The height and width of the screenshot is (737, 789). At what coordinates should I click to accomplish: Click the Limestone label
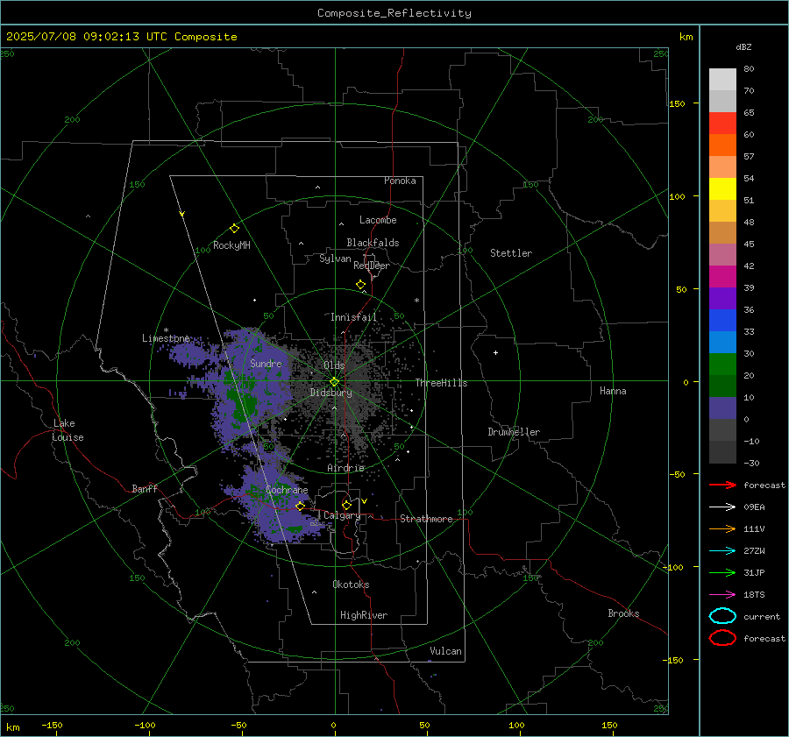[166, 338]
